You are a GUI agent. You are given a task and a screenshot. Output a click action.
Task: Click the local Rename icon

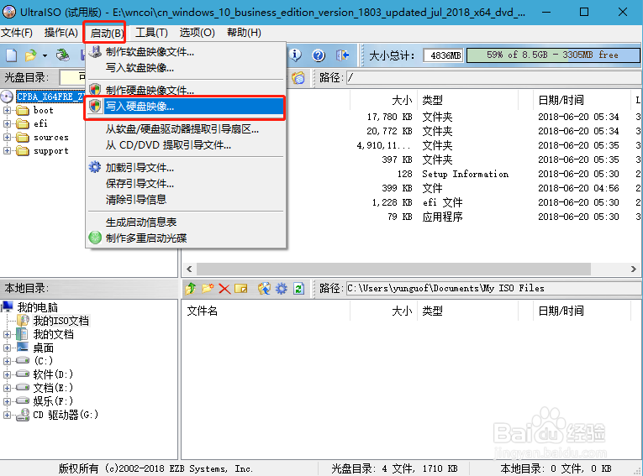(240, 289)
